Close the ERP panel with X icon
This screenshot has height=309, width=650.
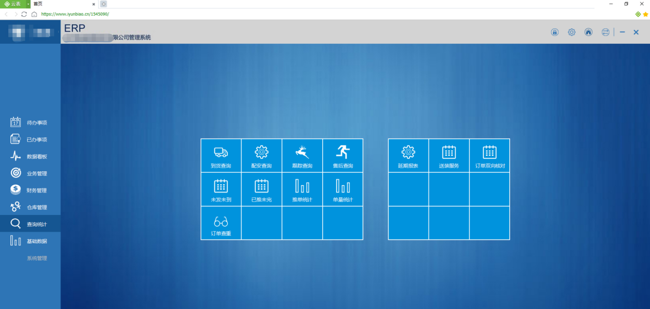click(636, 32)
